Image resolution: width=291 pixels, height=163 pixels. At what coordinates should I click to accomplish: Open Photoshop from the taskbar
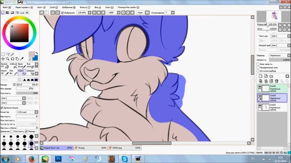(x=58, y=159)
